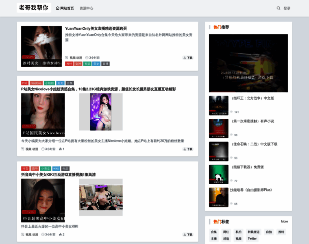Go to the 网站首页 nav tab
The width and height of the screenshot is (309, 244).
click(67, 8)
